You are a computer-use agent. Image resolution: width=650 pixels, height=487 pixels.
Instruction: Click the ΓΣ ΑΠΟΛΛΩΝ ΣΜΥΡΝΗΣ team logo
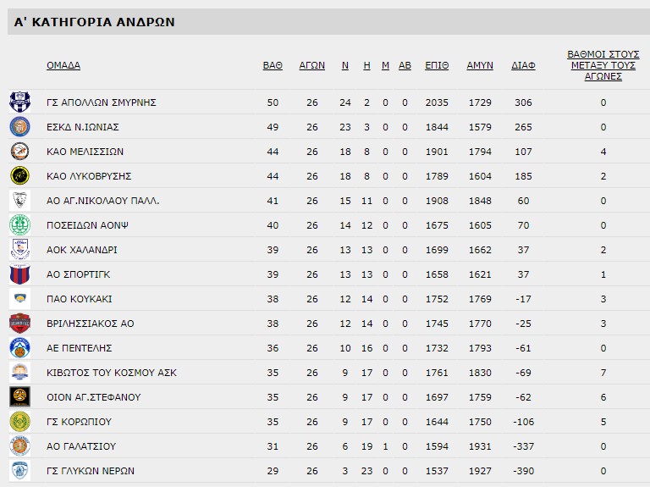19,102
